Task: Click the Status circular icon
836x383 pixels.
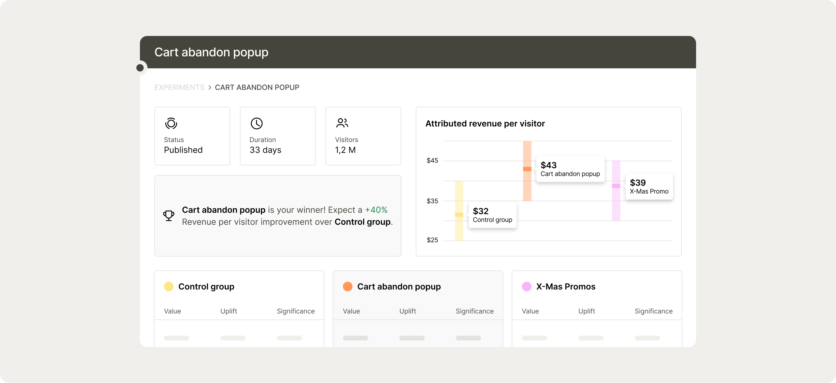Action: [x=171, y=123]
